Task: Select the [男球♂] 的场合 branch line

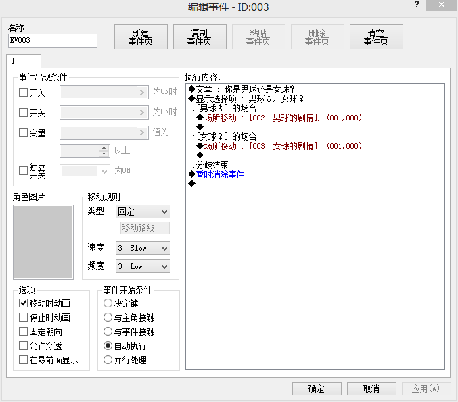Action: click(x=225, y=108)
